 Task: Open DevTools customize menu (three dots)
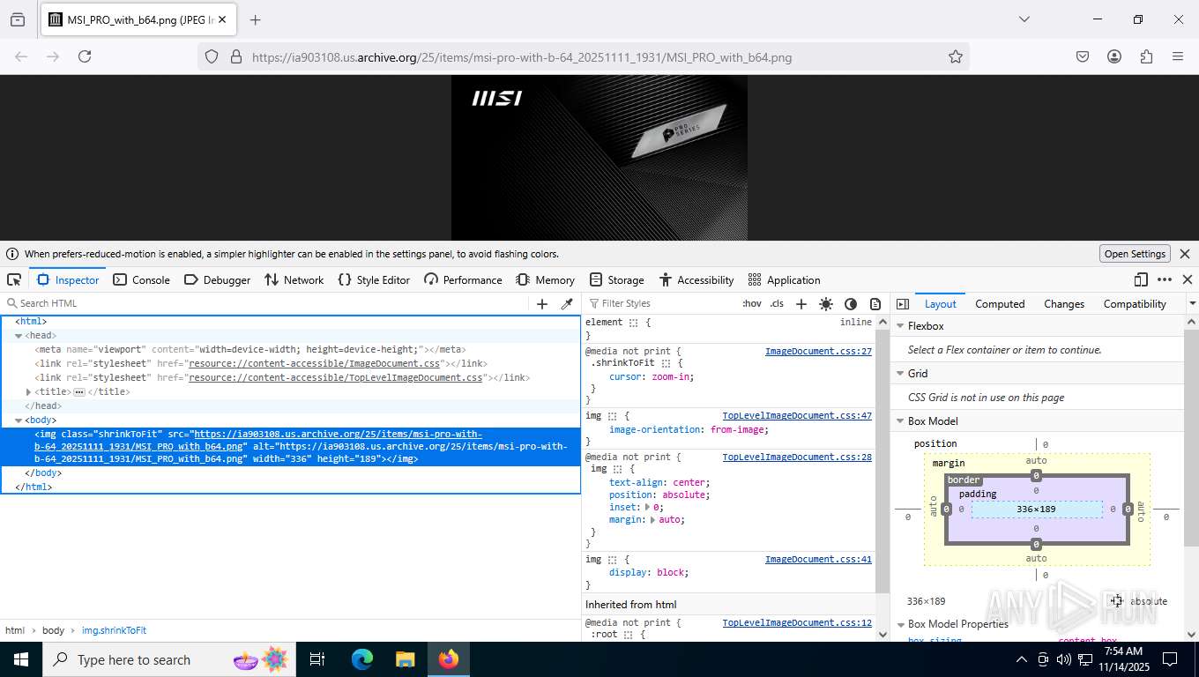1165,279
